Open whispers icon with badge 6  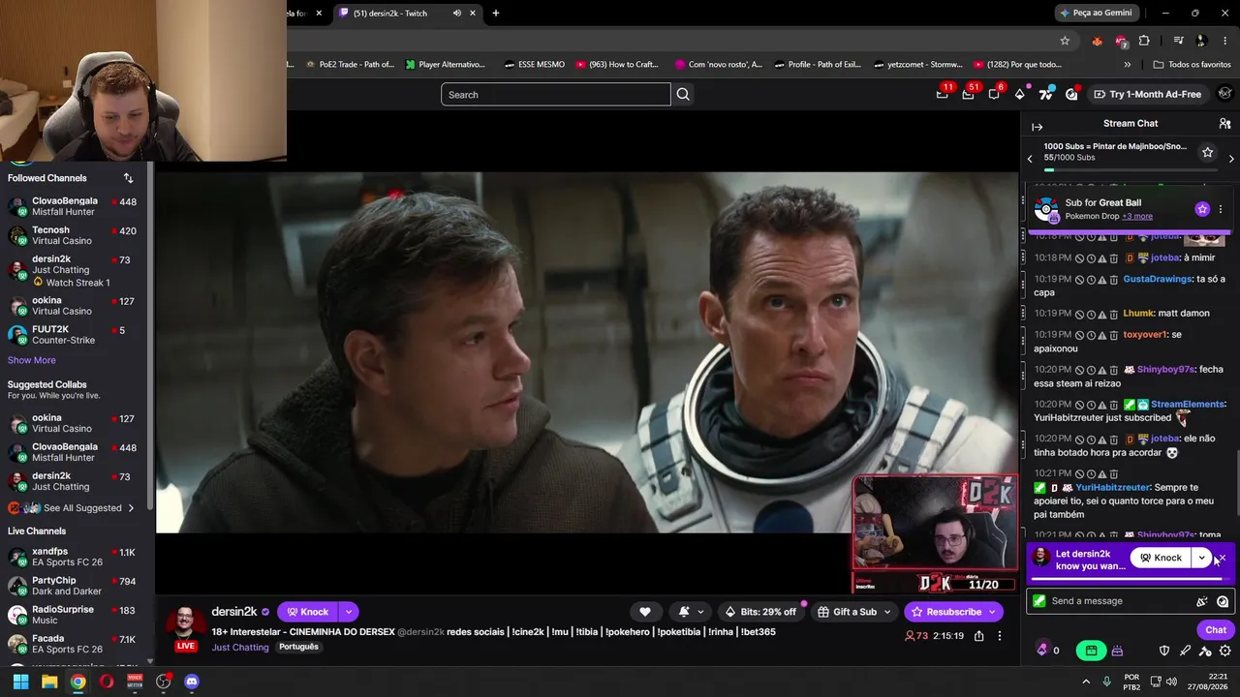tap(994, 94)
